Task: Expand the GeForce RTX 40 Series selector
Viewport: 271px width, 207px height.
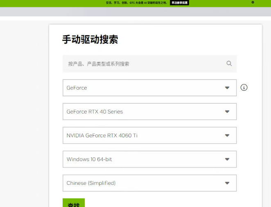Action: click(x=143, y=111)
